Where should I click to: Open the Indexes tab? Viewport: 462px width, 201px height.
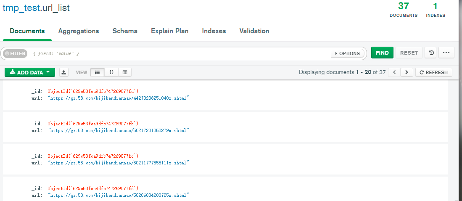tap(214, 31)
